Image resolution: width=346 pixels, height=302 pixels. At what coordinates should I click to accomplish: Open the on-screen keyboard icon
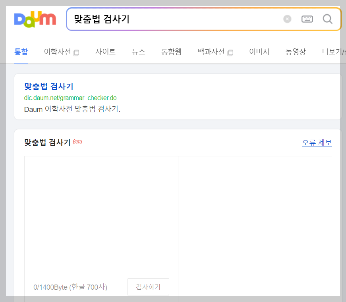coord(307,19)
